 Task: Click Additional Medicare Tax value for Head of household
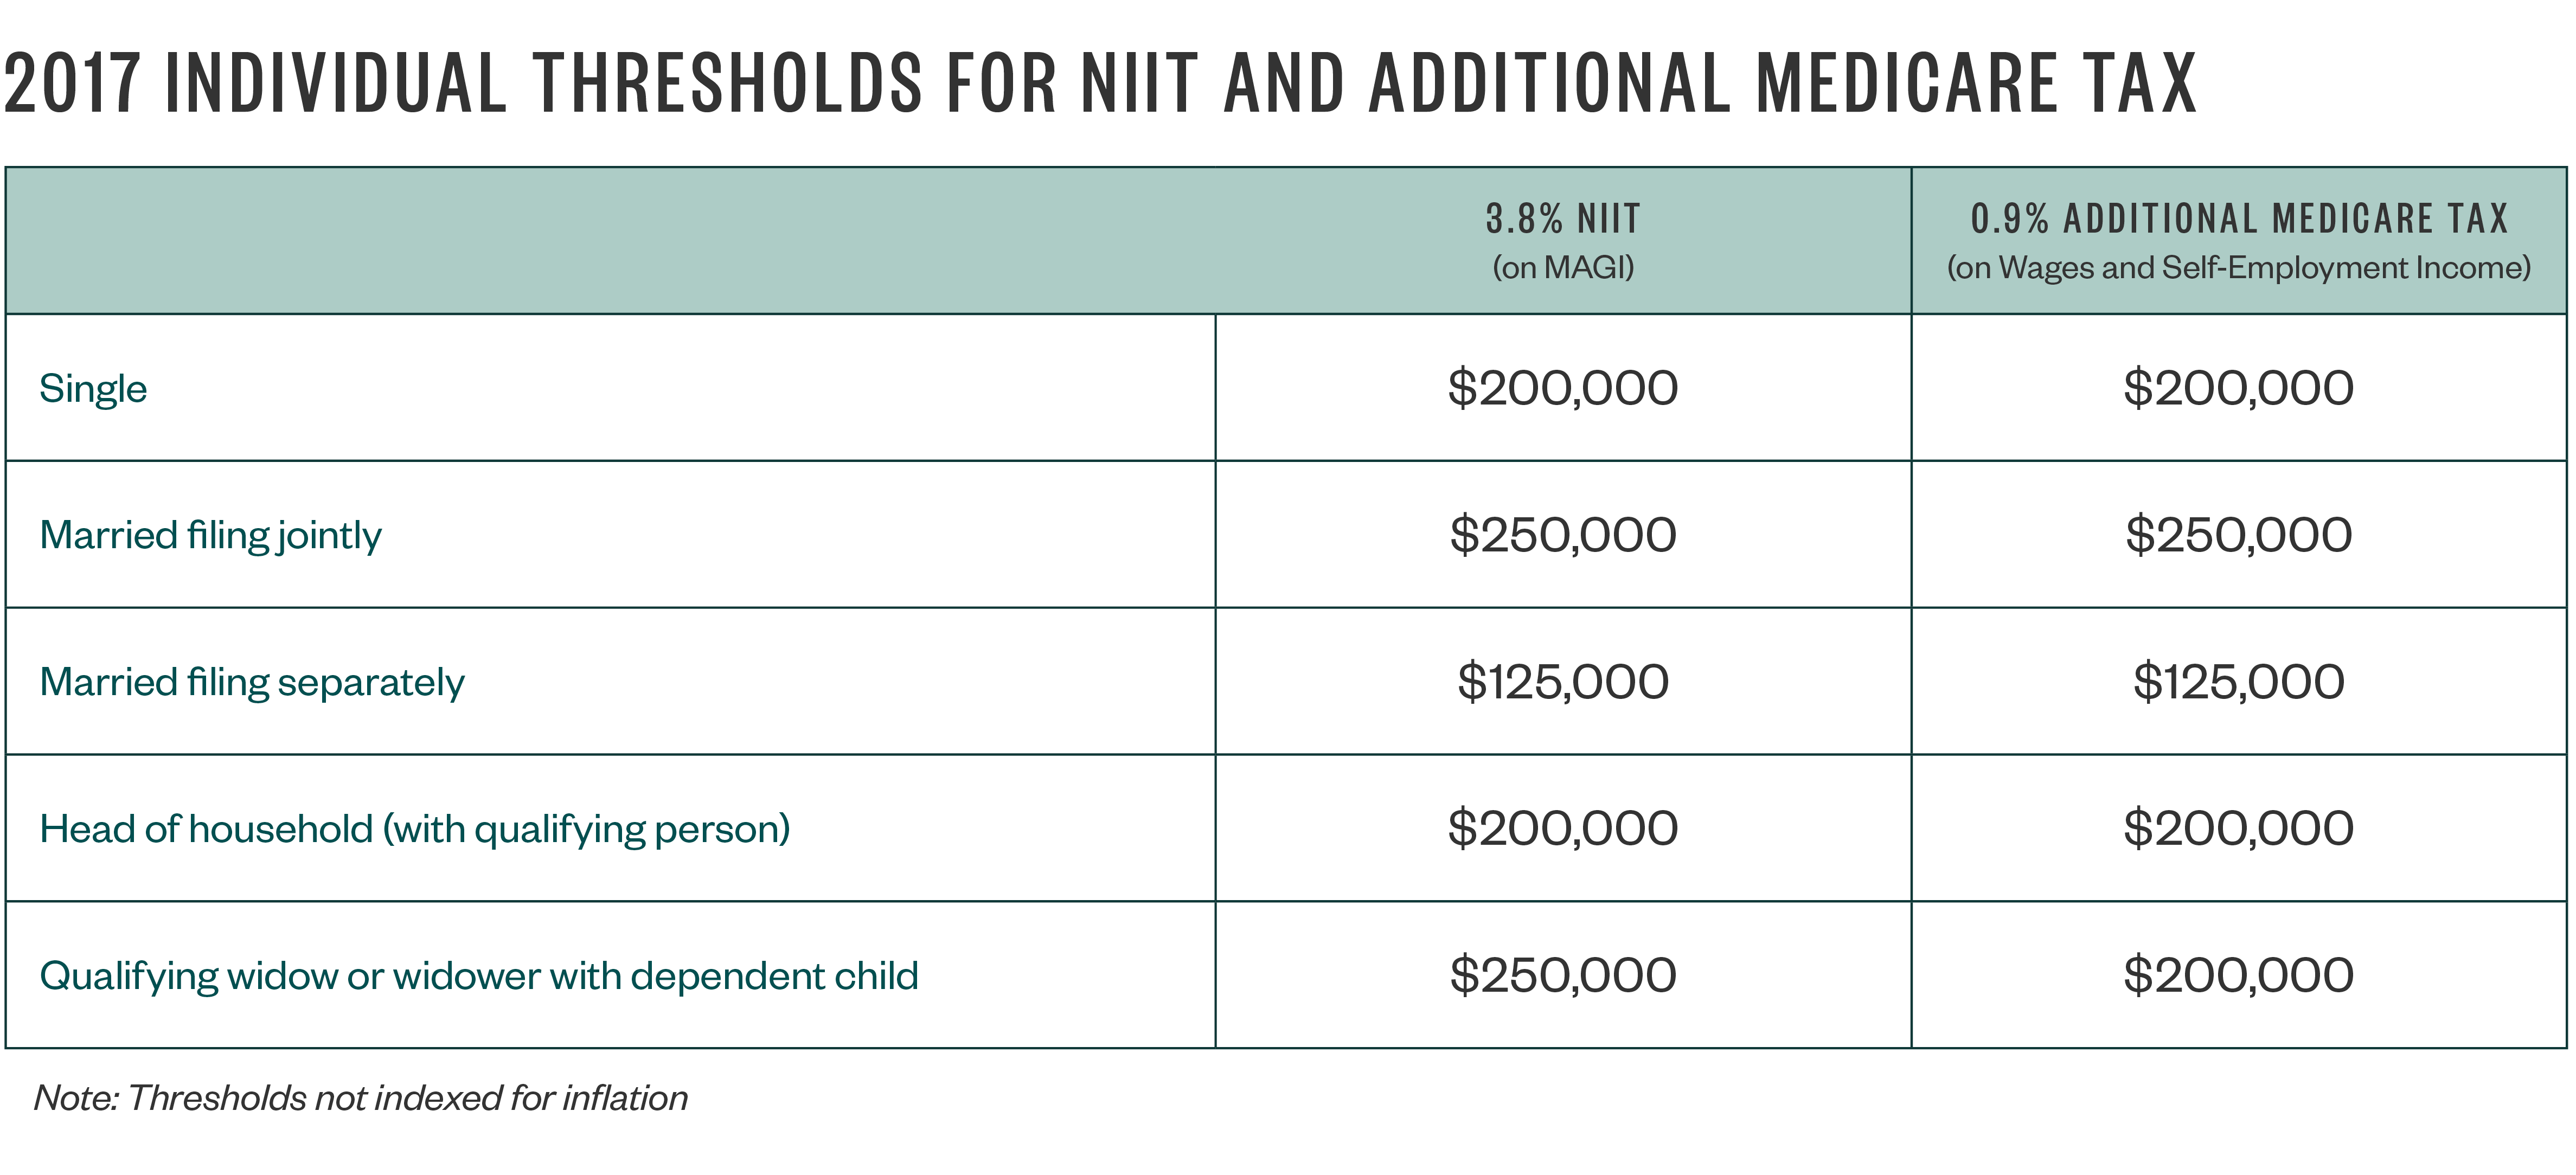tap(2238, 829)
